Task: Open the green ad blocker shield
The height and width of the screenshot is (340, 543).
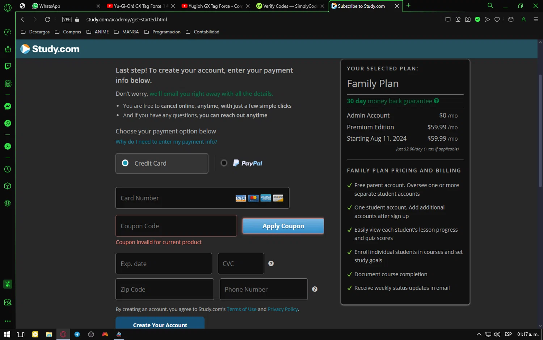Action: point(477,20)
